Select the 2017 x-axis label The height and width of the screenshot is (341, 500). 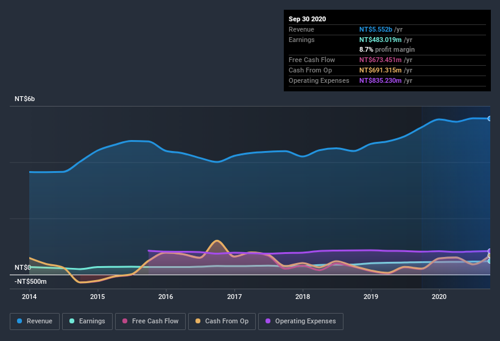point(234,297)
